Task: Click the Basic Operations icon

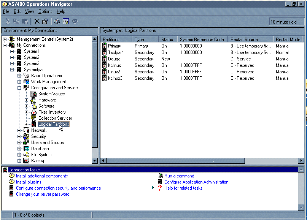Action: tap(26, 76)
